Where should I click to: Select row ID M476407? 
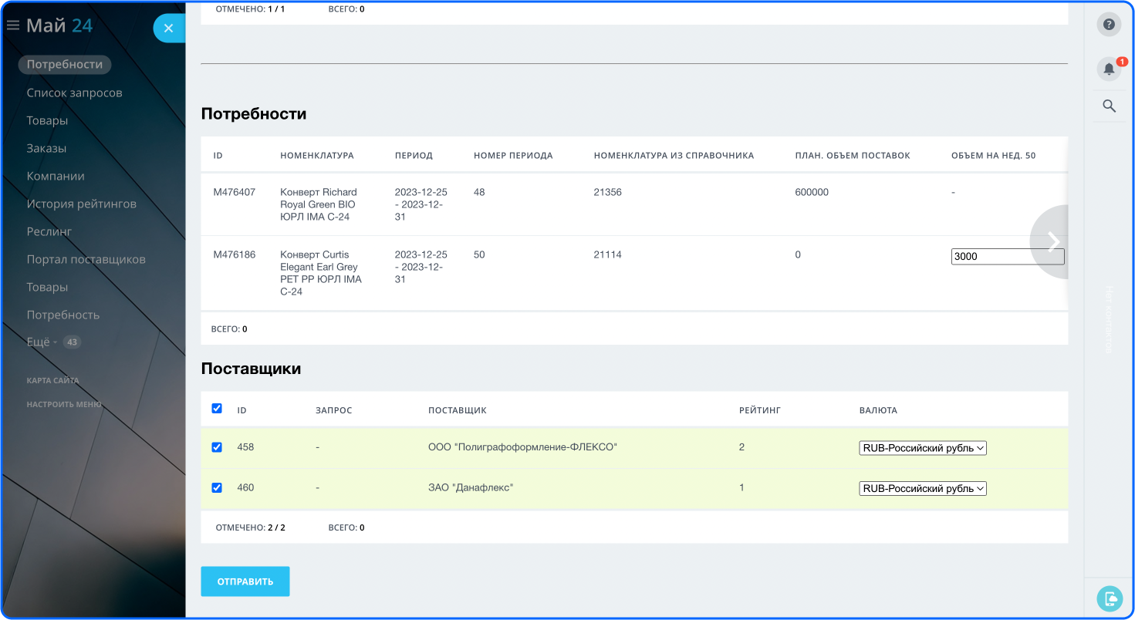235,192
